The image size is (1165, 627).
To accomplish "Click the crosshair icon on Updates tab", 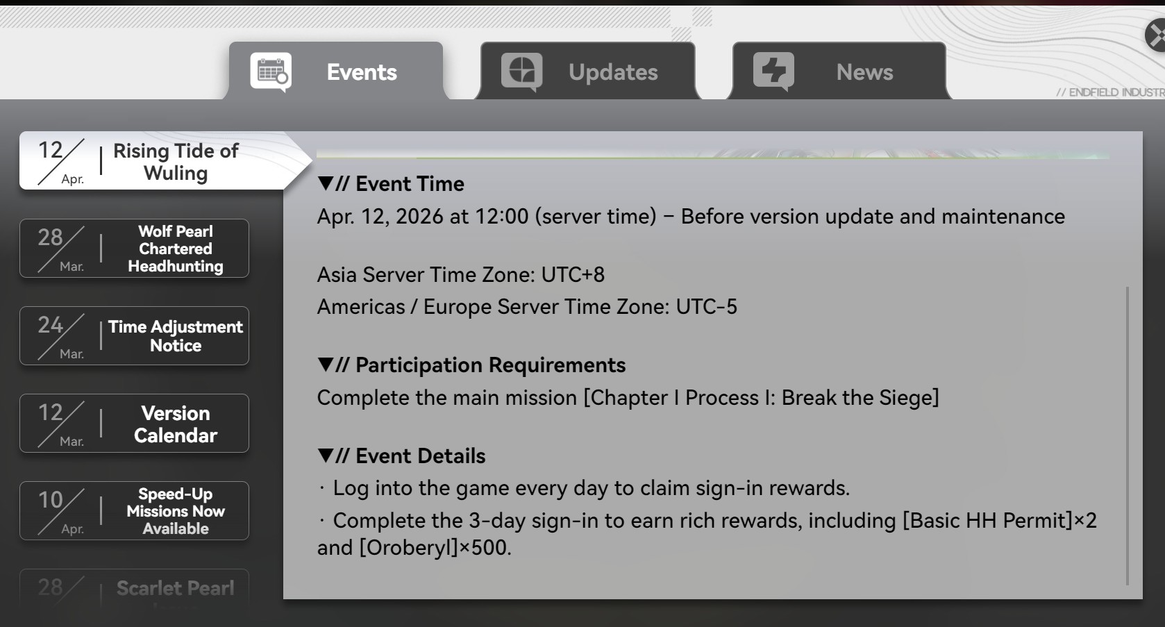I will click(x=522, y=72).
